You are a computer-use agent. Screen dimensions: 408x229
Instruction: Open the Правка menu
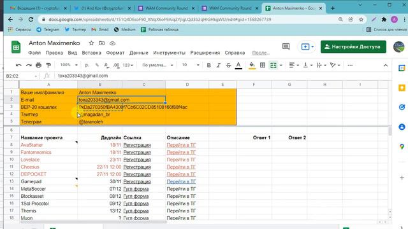coord(54,53)
